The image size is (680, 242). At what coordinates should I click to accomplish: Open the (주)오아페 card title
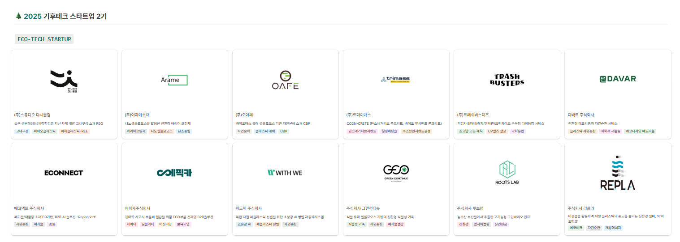point(245,115)
